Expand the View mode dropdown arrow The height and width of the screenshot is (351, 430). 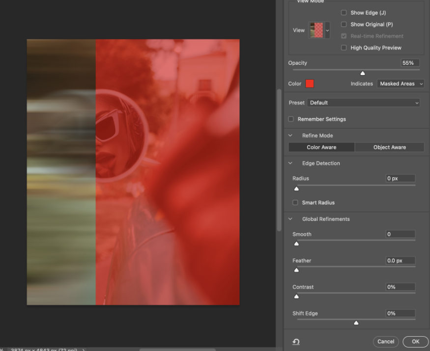pyautogui.click(x=327, y=30)
